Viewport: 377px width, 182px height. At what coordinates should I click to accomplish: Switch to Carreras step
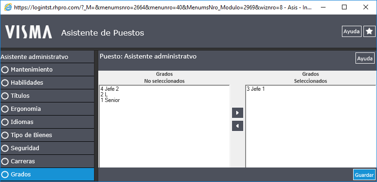(x=47, y=161)
